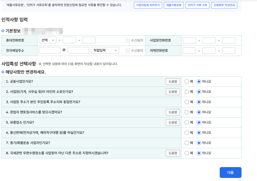Select 예 for 사업장 타인 소유 question

(x=186, y=92)
